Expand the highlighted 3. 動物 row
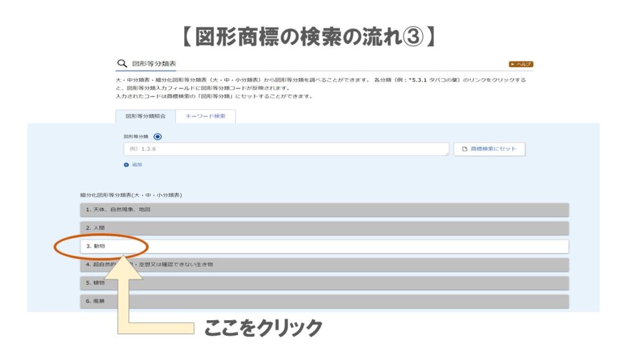The image size is (636, 358). pos(324,246)
